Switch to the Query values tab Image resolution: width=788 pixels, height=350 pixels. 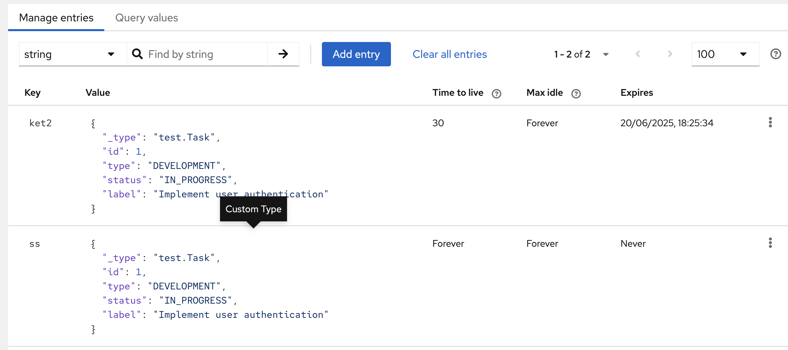click(147, 18)
